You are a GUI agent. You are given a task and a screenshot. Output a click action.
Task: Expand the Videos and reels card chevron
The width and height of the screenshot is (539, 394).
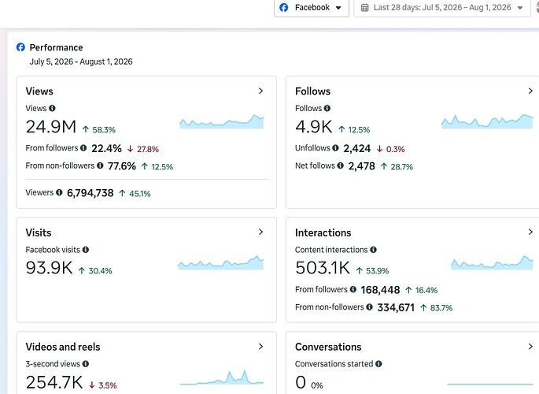[260, 347]
